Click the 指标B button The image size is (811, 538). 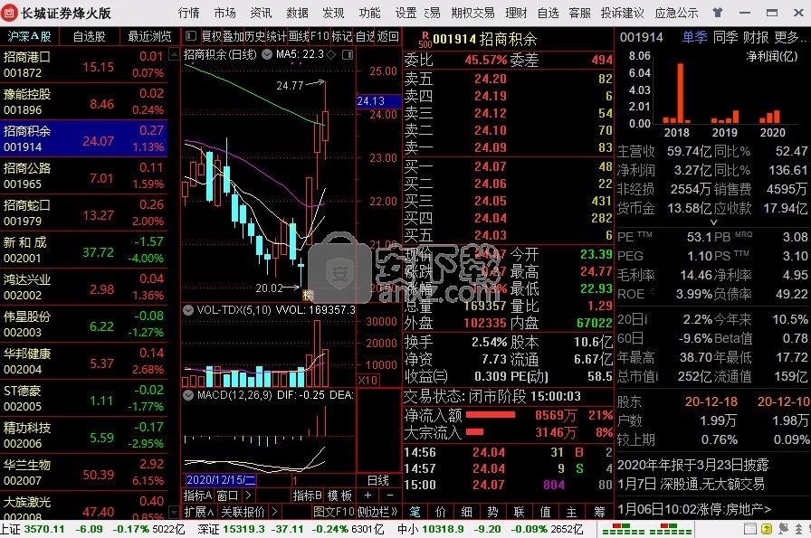coord(307,496)
